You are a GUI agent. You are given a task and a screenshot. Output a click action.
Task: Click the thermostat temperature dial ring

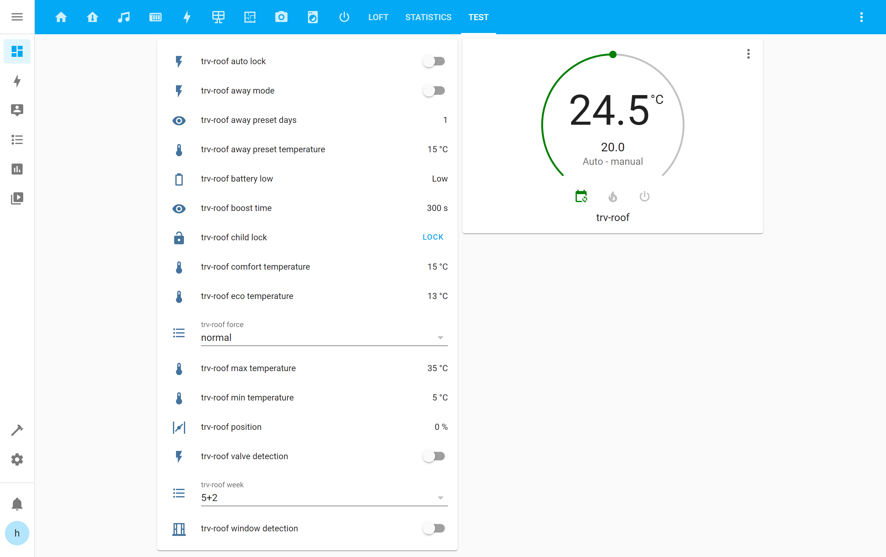(x=613, y=54)
